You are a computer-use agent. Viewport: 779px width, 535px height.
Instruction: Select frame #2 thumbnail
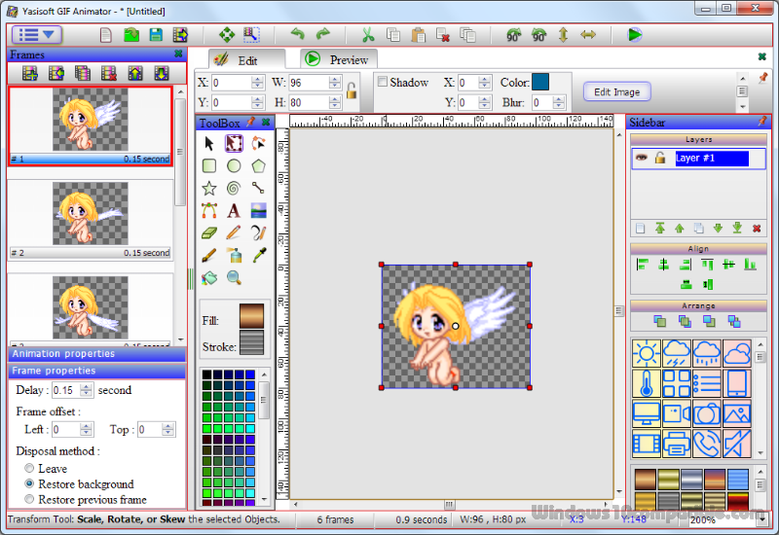click(91, 219)
